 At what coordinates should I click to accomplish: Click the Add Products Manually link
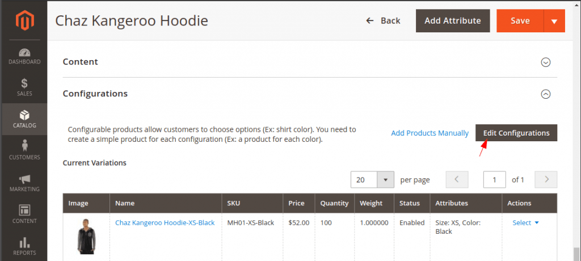pos(430,133)
